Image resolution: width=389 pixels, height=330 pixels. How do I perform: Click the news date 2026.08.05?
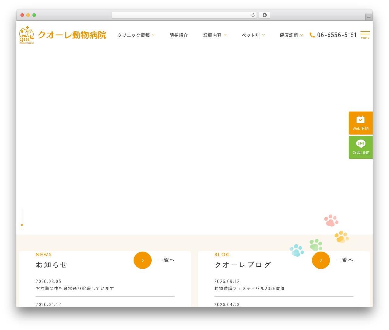(49, 281)
